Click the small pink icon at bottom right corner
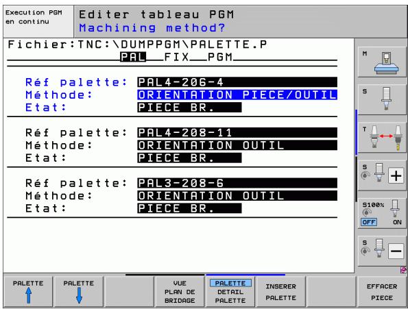Image resolution: width=408 pixels, height=309 pixels. (x=404, y=270)
